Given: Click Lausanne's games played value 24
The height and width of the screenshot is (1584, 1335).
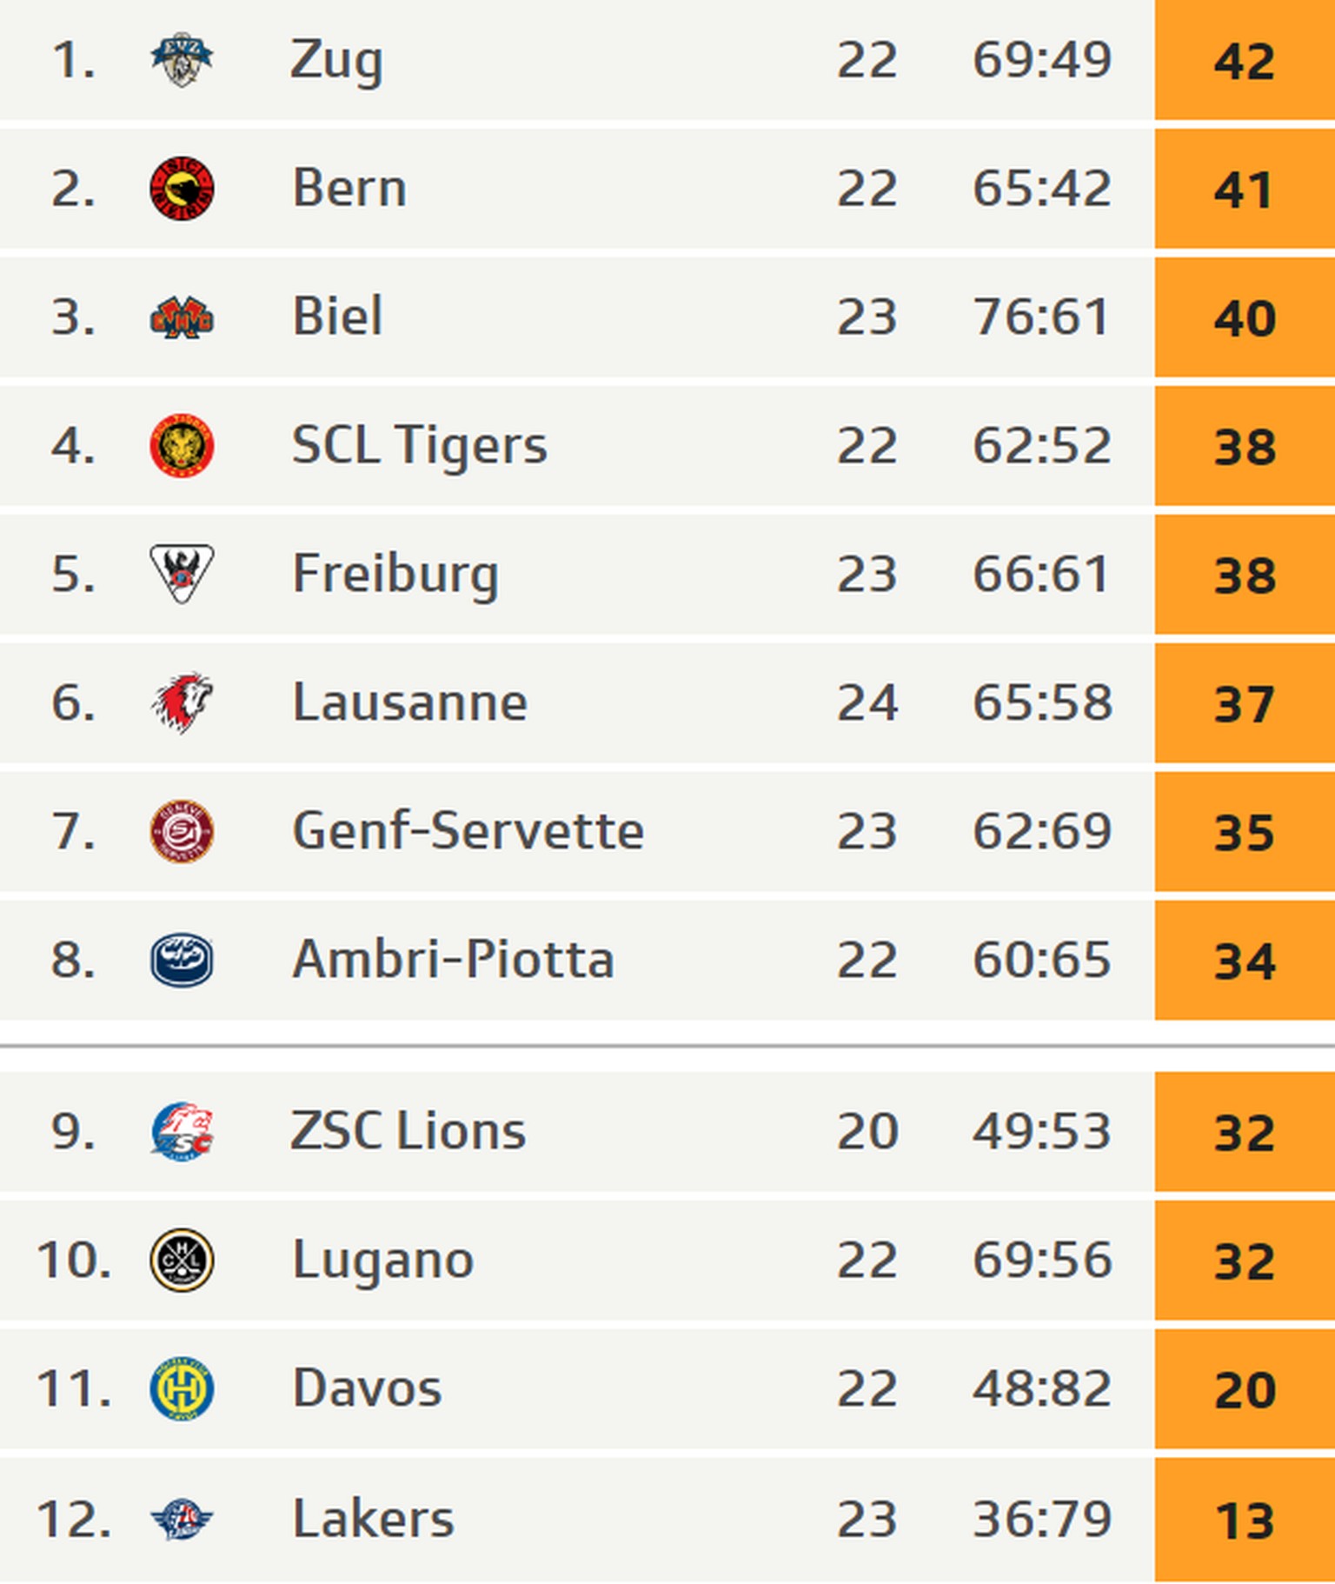Looking at the screenshot, I should point(867,702).
